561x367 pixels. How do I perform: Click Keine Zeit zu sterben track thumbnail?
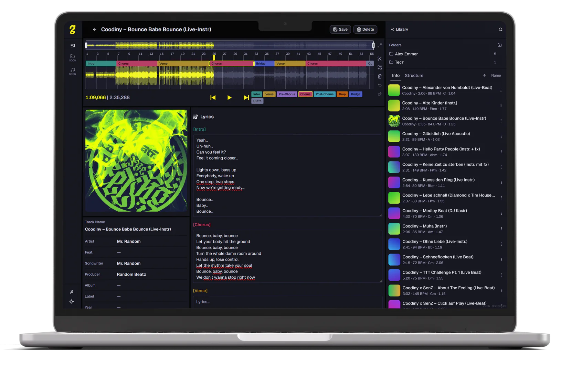click(394, 167)
